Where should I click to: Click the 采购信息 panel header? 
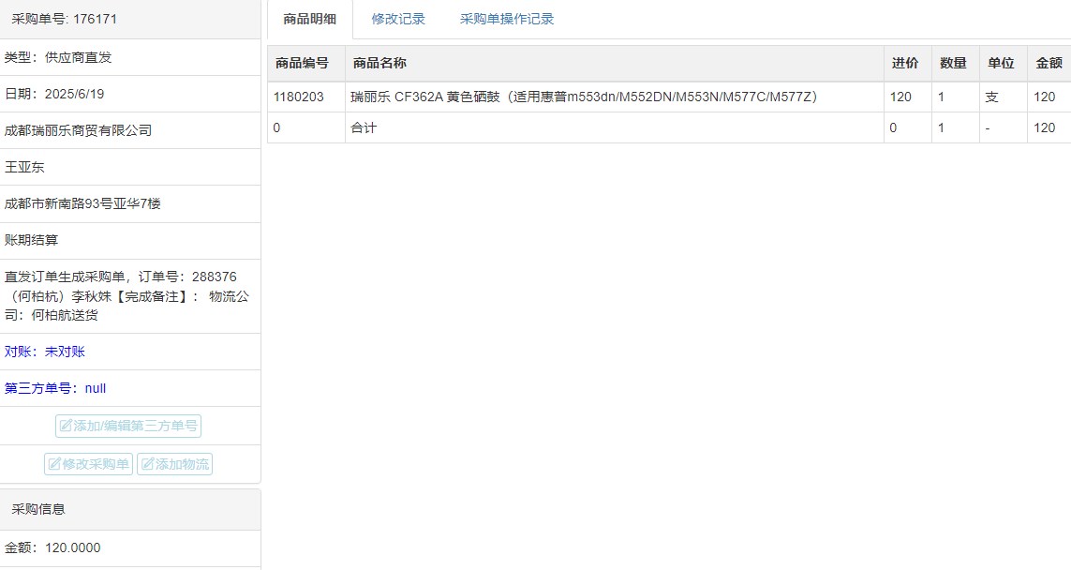pyautogui.click(x=38, y=509)
